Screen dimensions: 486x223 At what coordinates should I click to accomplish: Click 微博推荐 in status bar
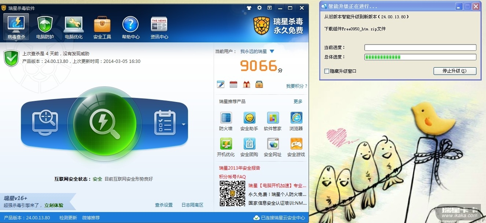click(91, 218)
